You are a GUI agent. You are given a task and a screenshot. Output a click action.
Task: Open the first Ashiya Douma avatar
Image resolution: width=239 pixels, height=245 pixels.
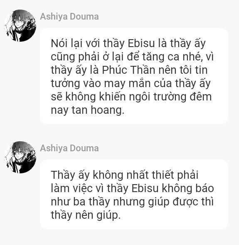[20, 25]
